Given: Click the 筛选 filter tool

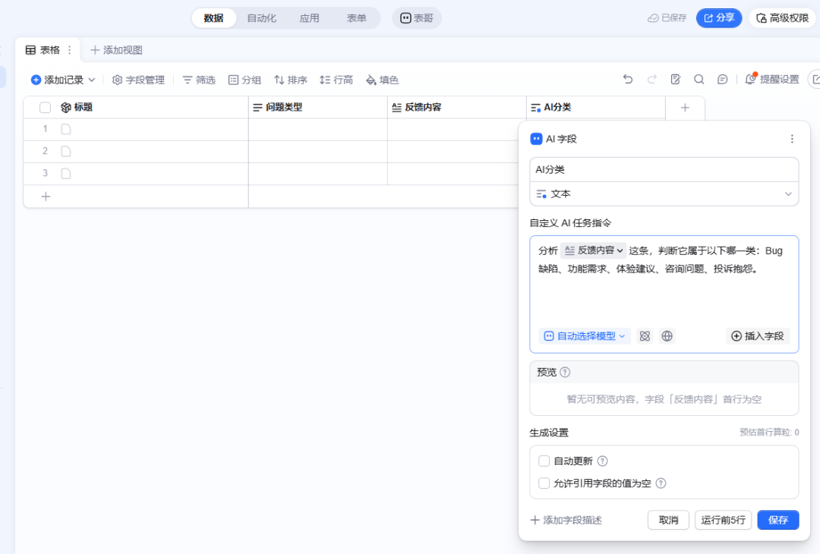Looking at the screenshot, I should [199, 80].
